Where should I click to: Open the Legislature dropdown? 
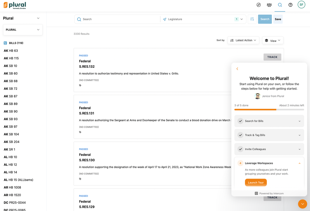click(203, 19)
